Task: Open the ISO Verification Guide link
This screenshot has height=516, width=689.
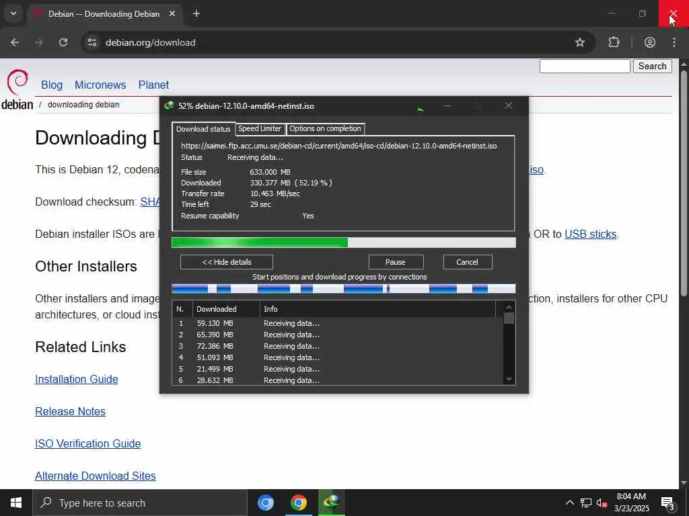Action: point(88,443)
